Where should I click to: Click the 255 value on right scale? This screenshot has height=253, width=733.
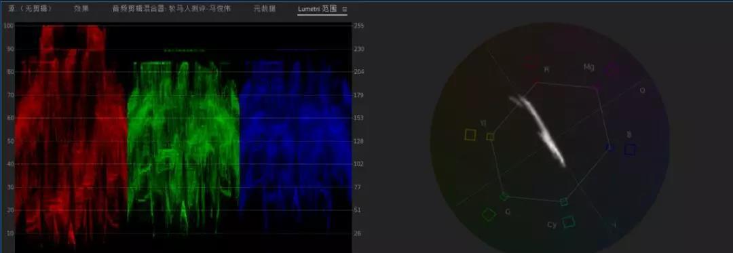coord(359,26)
